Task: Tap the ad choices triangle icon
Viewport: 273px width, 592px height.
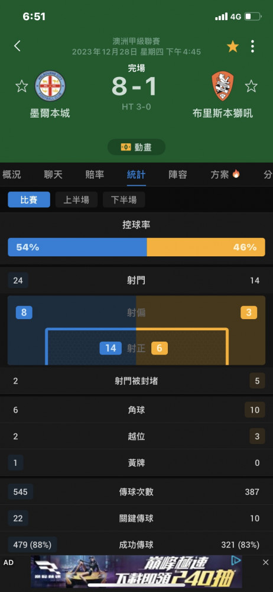Action: 236,560
